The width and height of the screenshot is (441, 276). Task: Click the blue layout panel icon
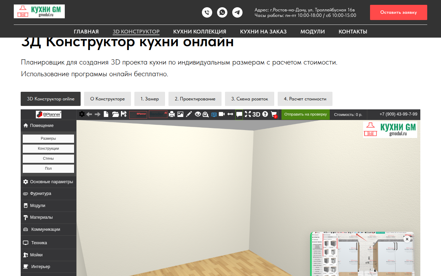coord(214,114)
